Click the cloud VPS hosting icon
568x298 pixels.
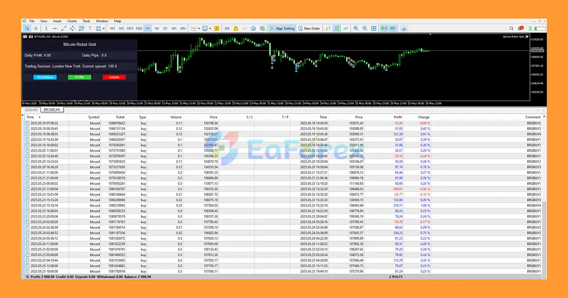(253, 28)
